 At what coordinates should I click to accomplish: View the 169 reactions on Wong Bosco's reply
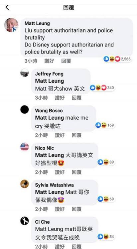105,125
